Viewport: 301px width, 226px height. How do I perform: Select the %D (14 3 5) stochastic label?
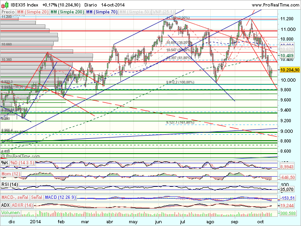22,163
